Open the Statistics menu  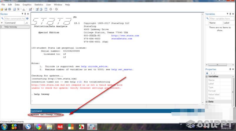39,5
